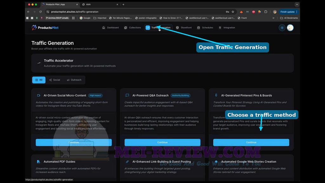Image resolution: width=325 pixels, height=183 pixels.
Task: Click the red ABP extension icon
Action: tap(254, 12)
